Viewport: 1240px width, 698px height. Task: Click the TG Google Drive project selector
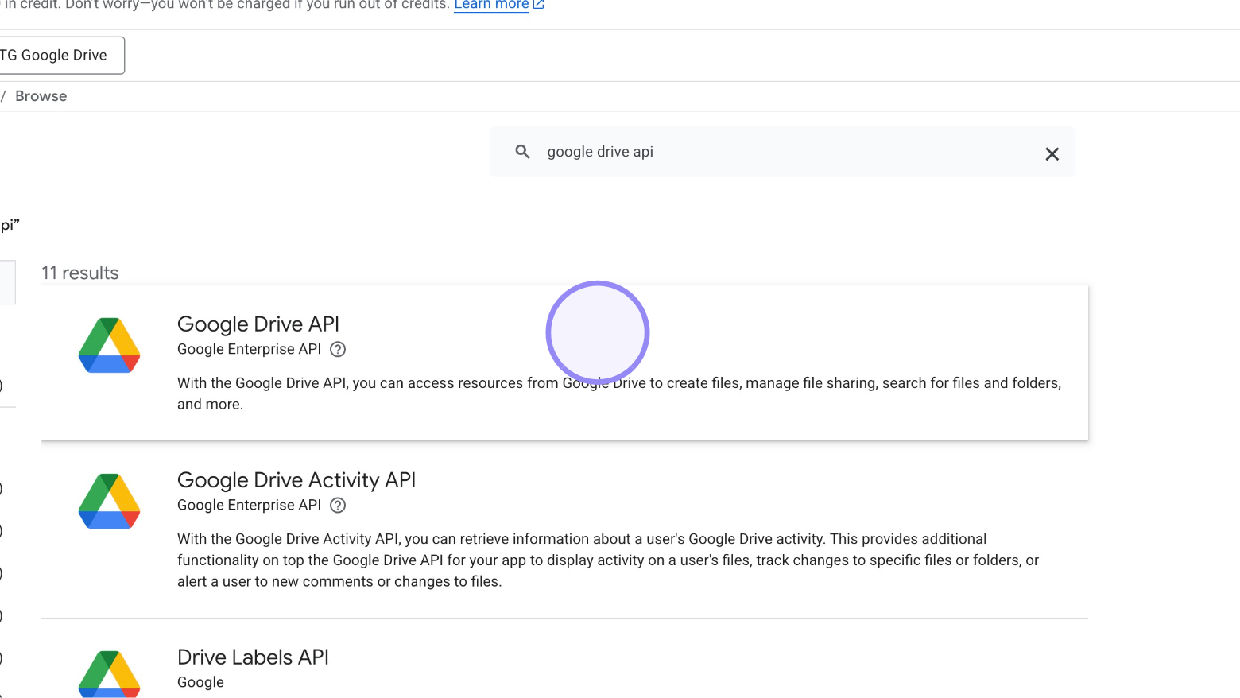53,55
